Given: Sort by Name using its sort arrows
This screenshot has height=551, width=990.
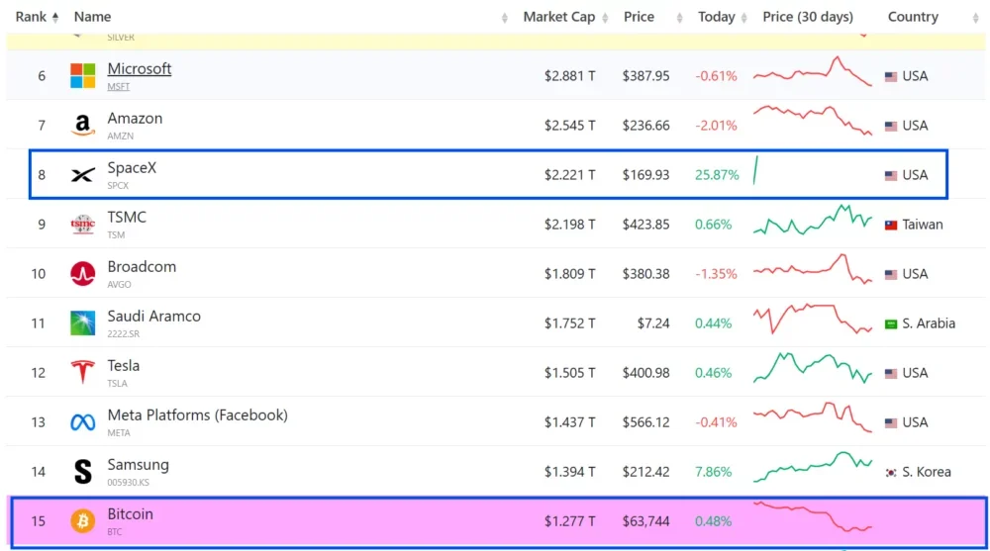Looking at the screenshot, I should [505, 18].
